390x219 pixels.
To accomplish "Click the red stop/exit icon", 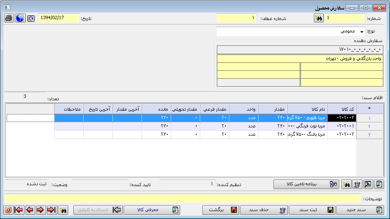I will (8, 210).
